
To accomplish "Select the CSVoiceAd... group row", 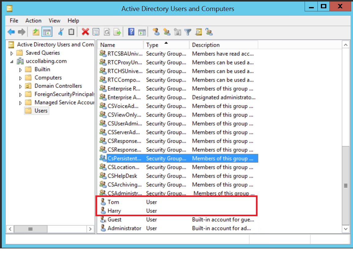I will [178, 106].
